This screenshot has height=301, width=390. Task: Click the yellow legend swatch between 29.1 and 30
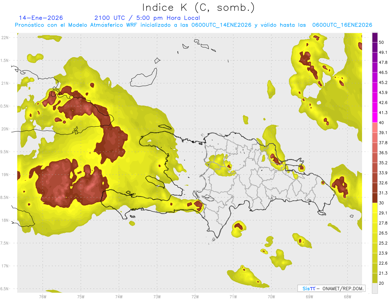click(x=375, y=208)
